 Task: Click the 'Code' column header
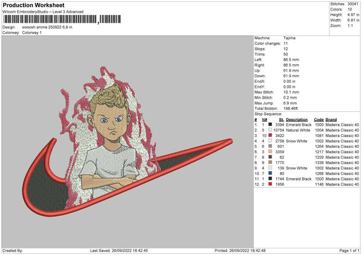319,120
